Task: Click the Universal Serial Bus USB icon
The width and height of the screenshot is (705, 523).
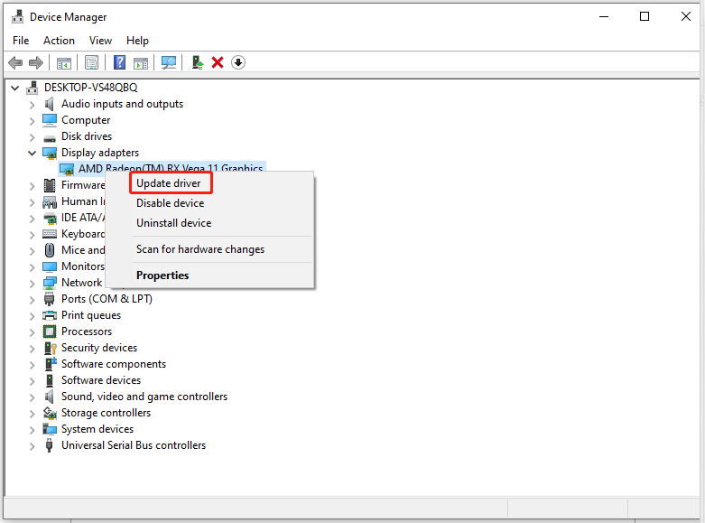Action: click(50, 445)
